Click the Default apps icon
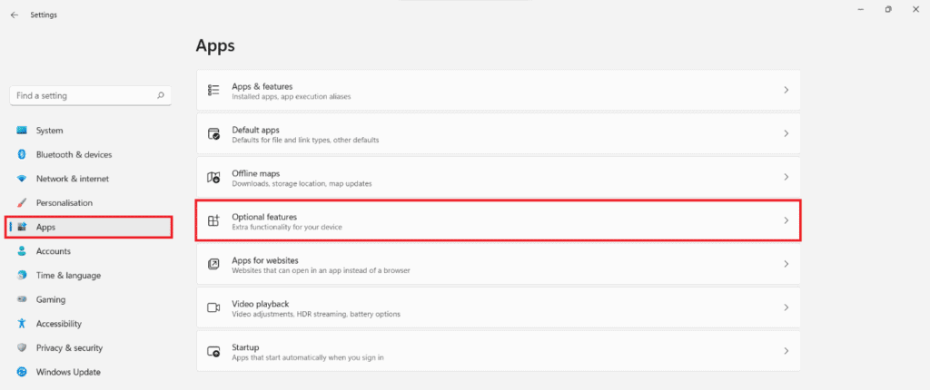Image resolution: width=930 pixels, height=390 pixels. pyautogui.click(x=213, y=133)
